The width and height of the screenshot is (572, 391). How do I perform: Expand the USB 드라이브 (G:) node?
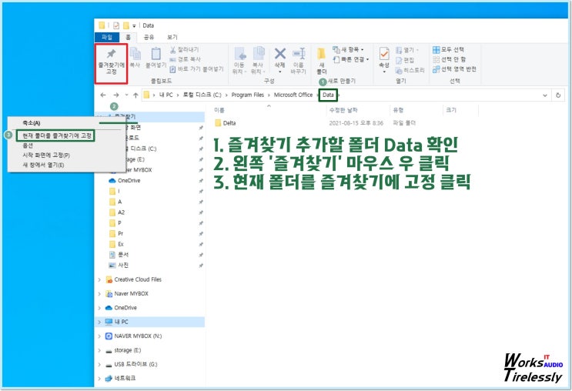[x=99, y=364]
